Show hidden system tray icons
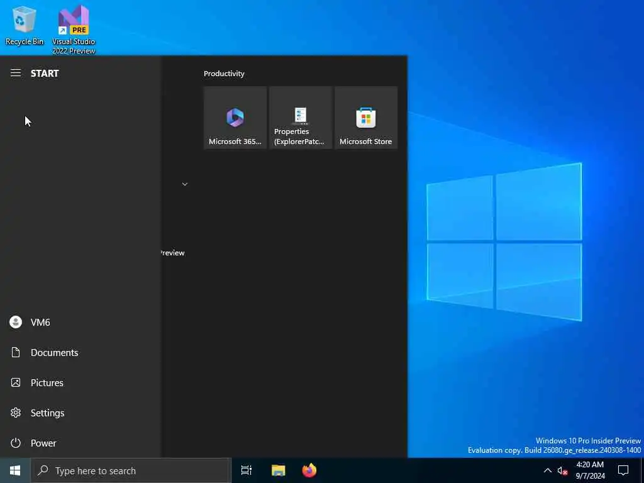The image size is (644, 483). tap(548, 470)
